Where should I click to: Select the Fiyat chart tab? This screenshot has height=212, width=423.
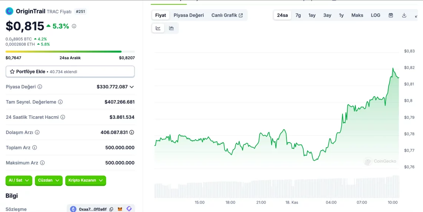(x=161, y=15)
